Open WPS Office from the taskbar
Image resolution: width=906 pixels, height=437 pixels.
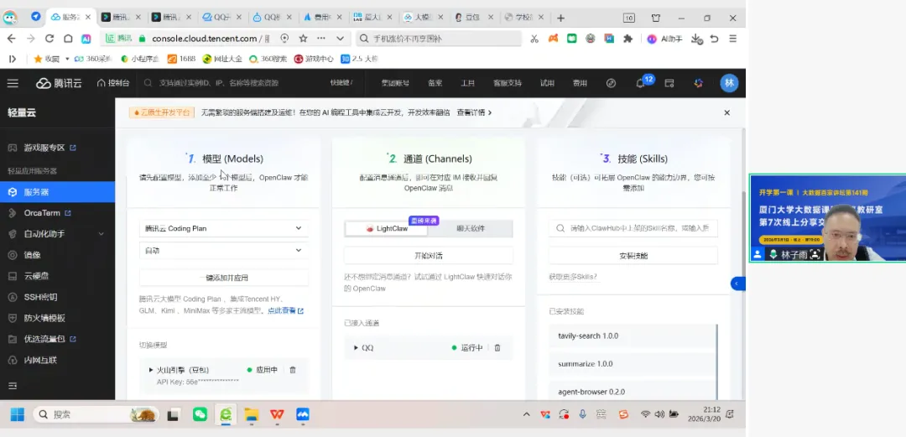277,414
